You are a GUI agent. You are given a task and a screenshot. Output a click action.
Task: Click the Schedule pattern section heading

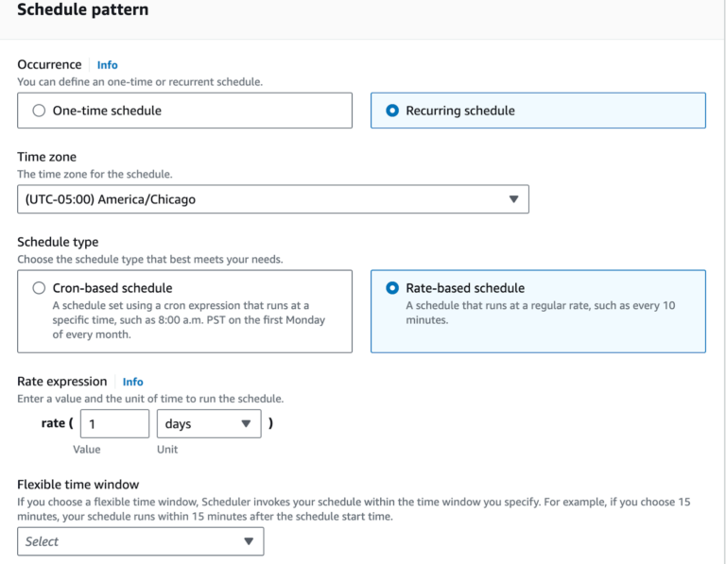tap(83, 10)
